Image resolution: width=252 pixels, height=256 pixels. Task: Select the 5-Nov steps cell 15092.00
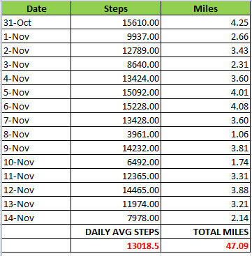[x=116, y=92]
